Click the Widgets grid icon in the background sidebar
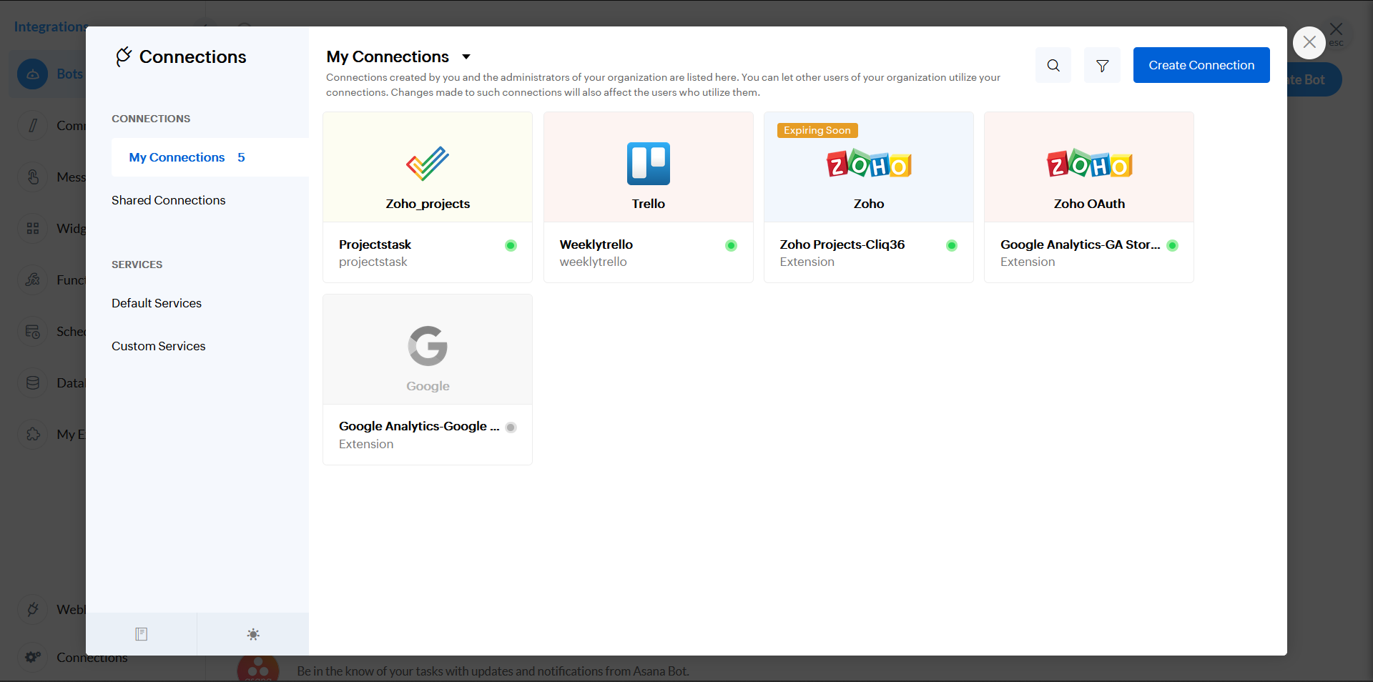 tap(33, 229)
